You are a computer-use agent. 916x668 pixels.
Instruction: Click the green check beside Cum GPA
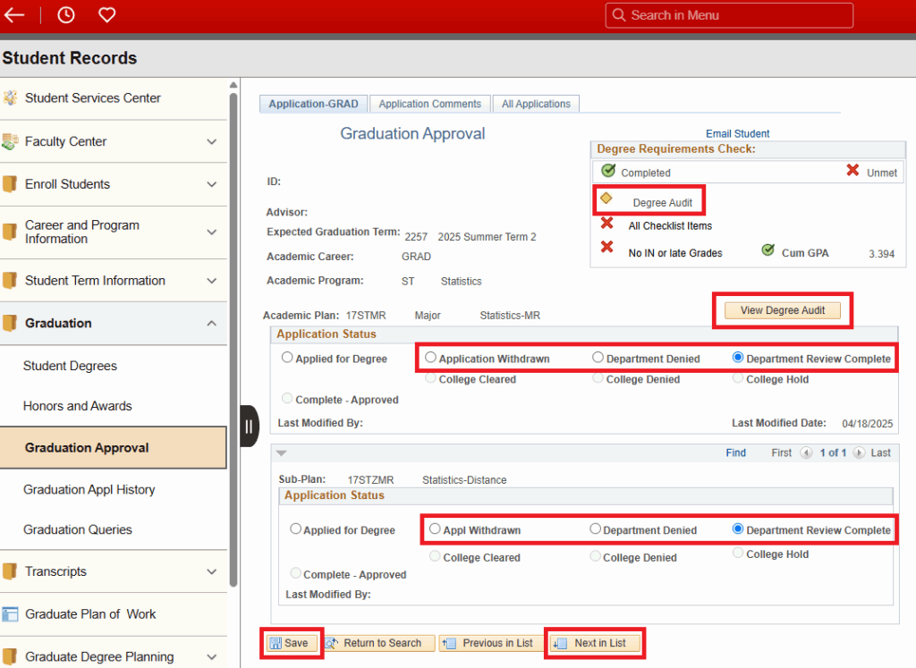(x=768, y=249)
